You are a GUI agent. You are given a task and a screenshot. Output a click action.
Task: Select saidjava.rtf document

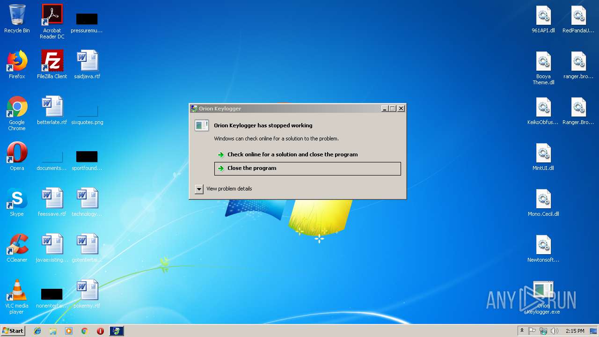coord(87,65)
